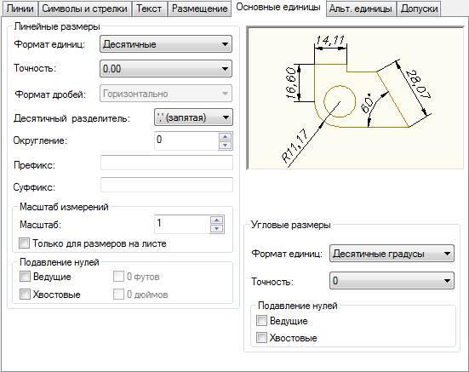Expand the linear Формат единиц dropdown
The image size is (469, 372).
(x=166, y=44)
